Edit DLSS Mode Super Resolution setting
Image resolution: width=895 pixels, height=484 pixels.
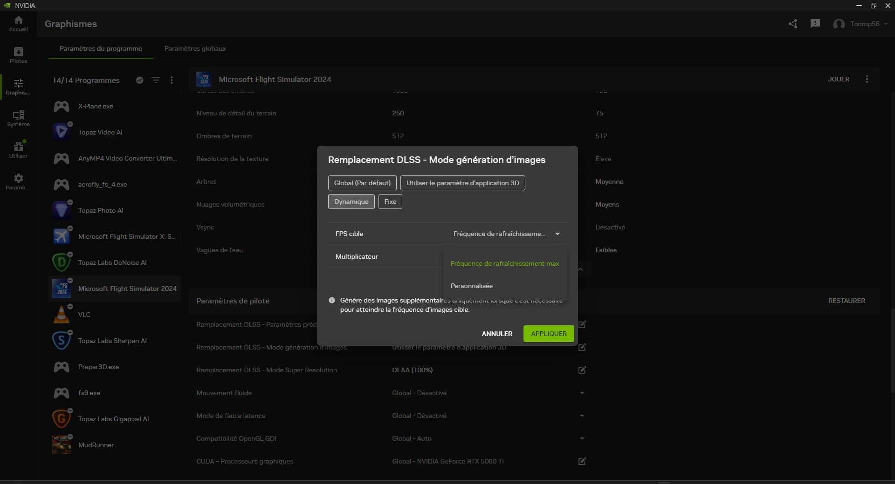point(582,370)
